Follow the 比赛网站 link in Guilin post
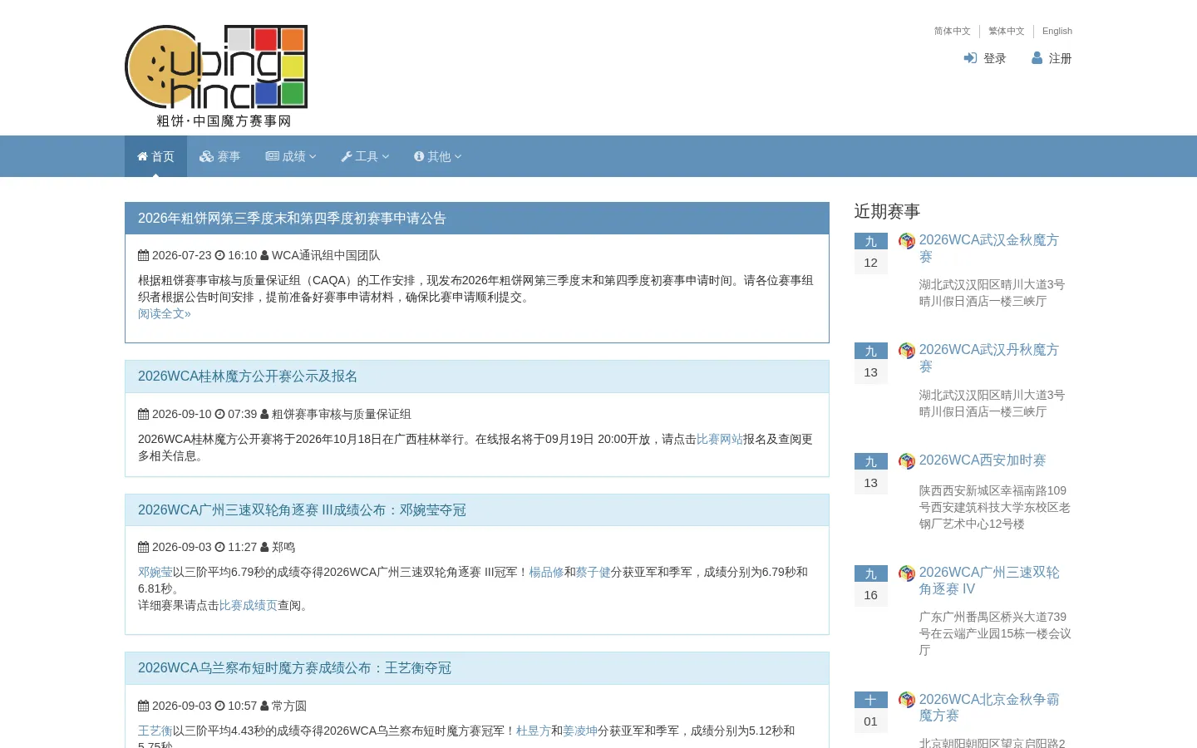The image size is (1197, 748). pos(720,439)
